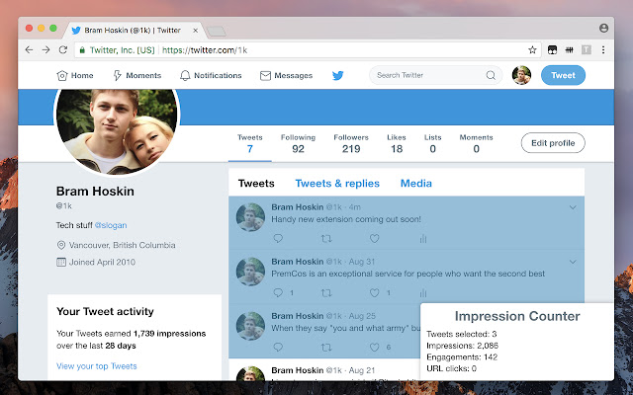This screenshot has height=395, width=633.
Task: Open Chrome three-dot menu
Action: point(603,49)
